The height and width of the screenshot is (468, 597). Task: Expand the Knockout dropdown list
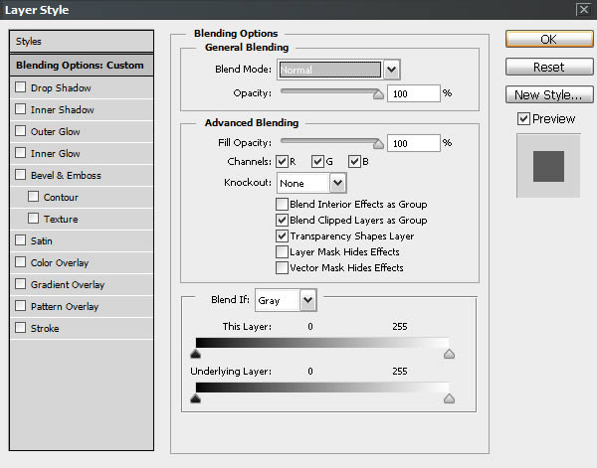coord(337,184)
